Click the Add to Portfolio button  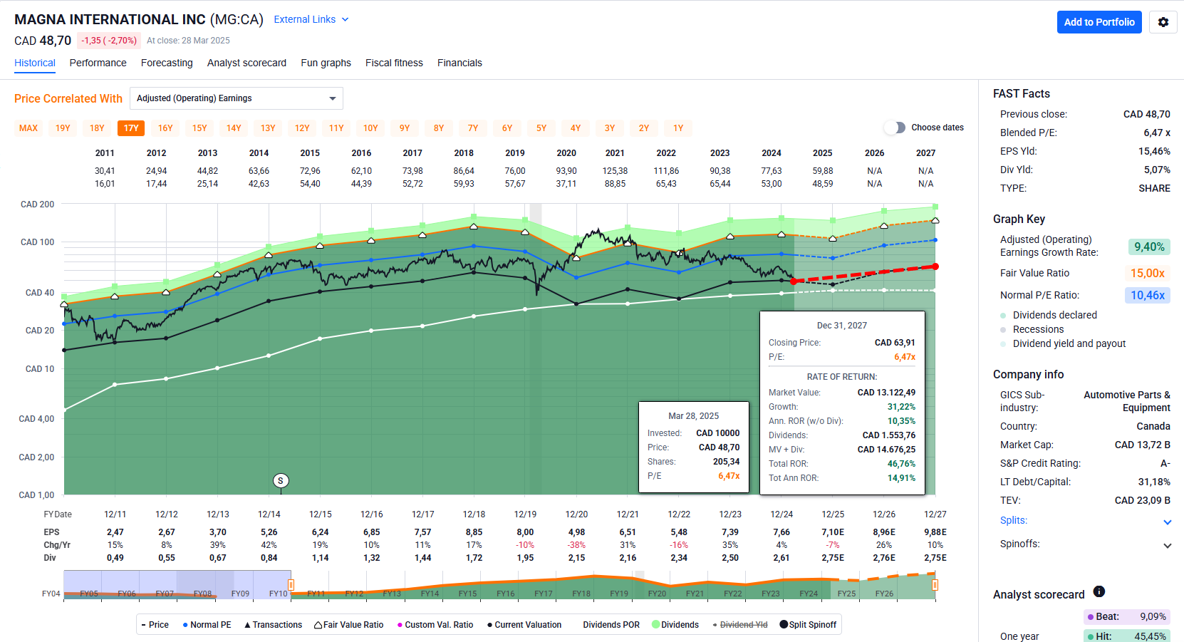pyautogui.click(x=1099, y=22)
